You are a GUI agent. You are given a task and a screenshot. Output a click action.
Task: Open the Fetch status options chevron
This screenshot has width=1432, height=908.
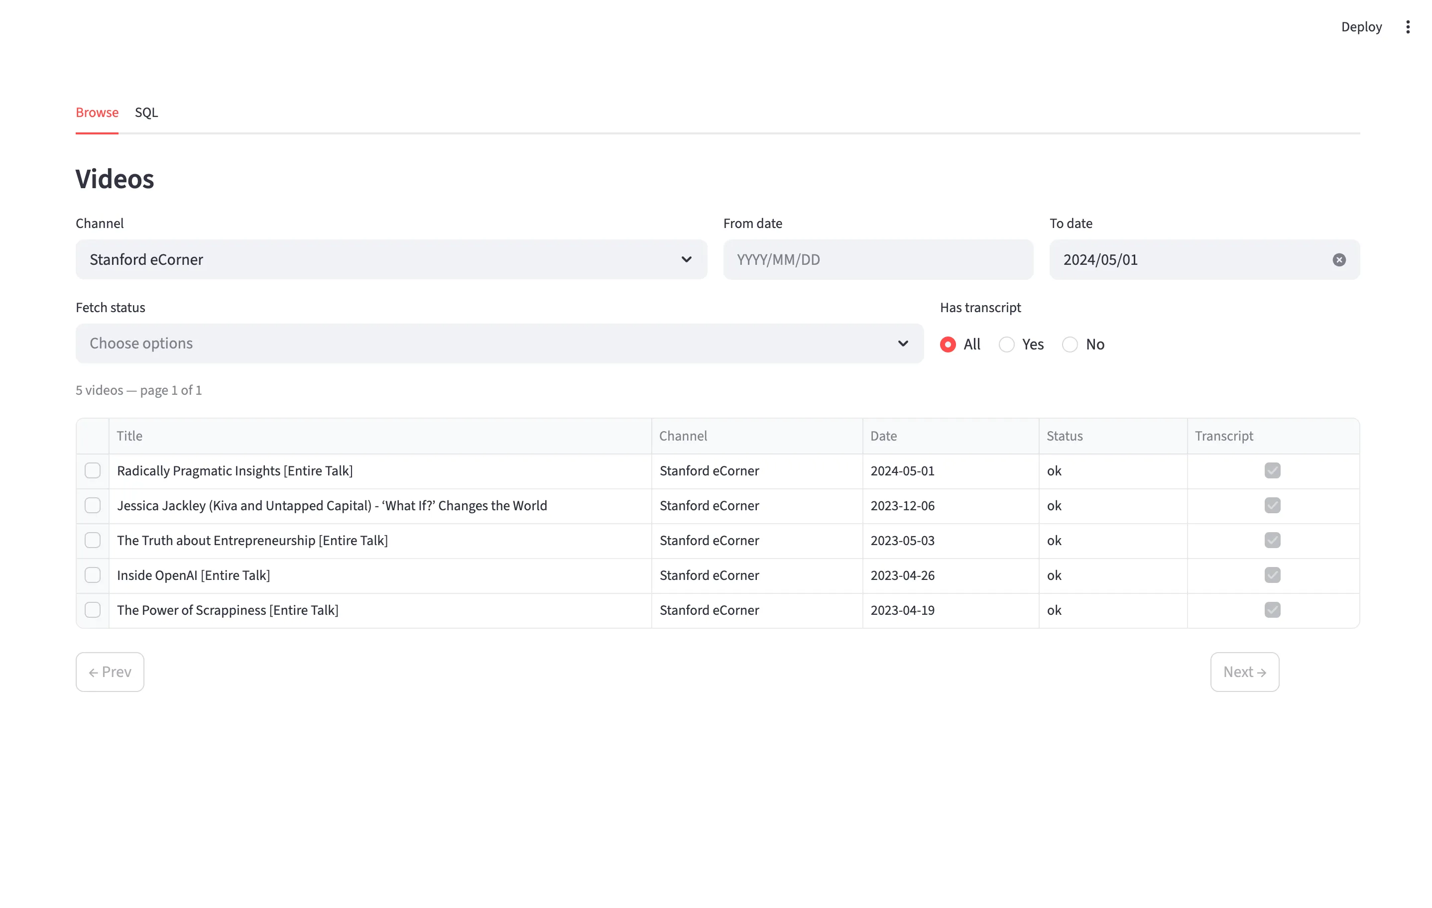point(903,343)
